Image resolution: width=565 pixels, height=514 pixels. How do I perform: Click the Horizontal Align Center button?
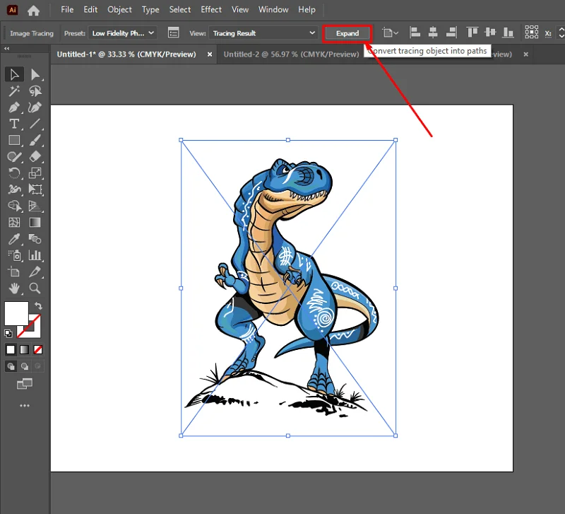pos(433,33)
